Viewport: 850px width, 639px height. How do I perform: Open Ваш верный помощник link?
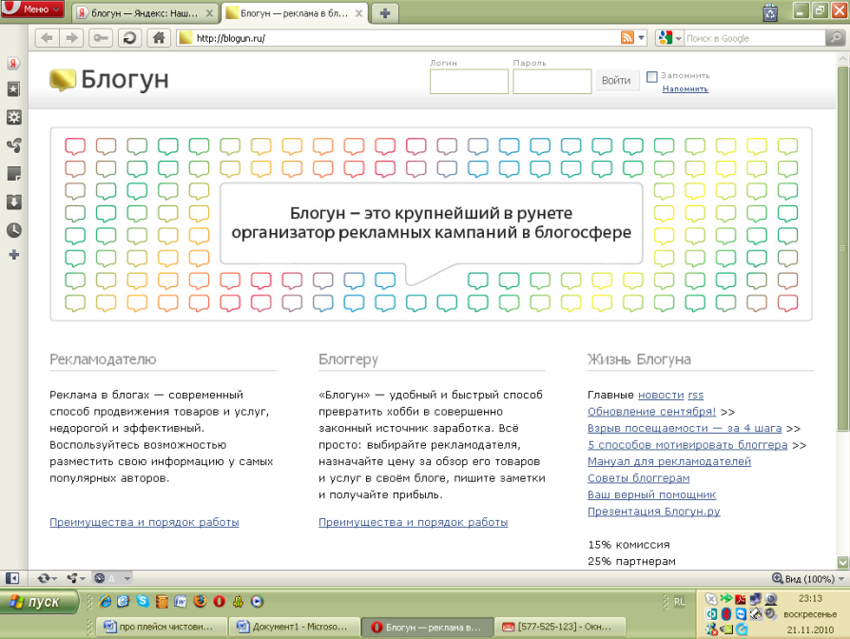pos(651,494)
